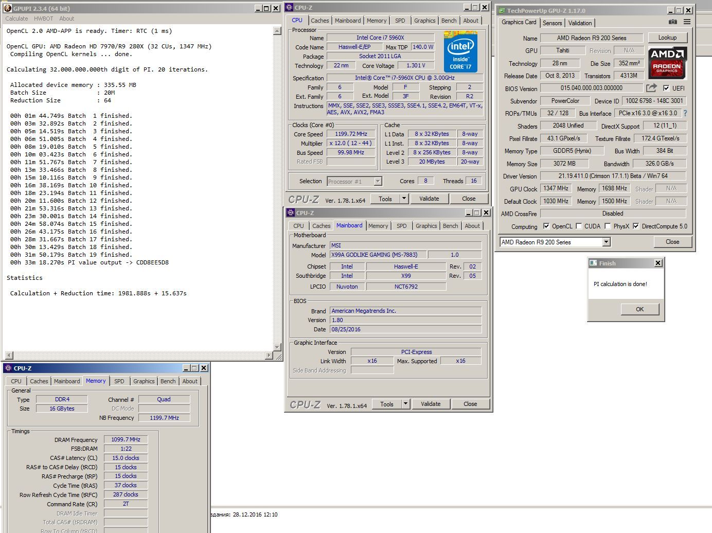Click the CAS# Latency 15.0 clocks value
The image size is (712, 533).
click(x=126, y=458)
